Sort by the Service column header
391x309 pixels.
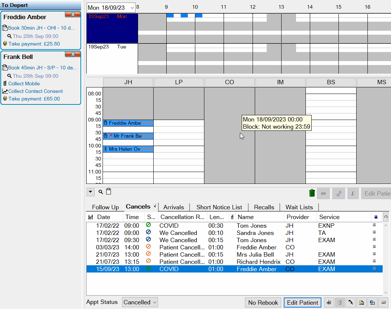tap(344, 217)
